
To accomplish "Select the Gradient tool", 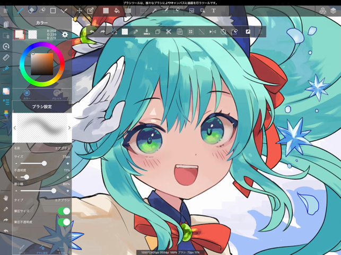I will point(128,11).
